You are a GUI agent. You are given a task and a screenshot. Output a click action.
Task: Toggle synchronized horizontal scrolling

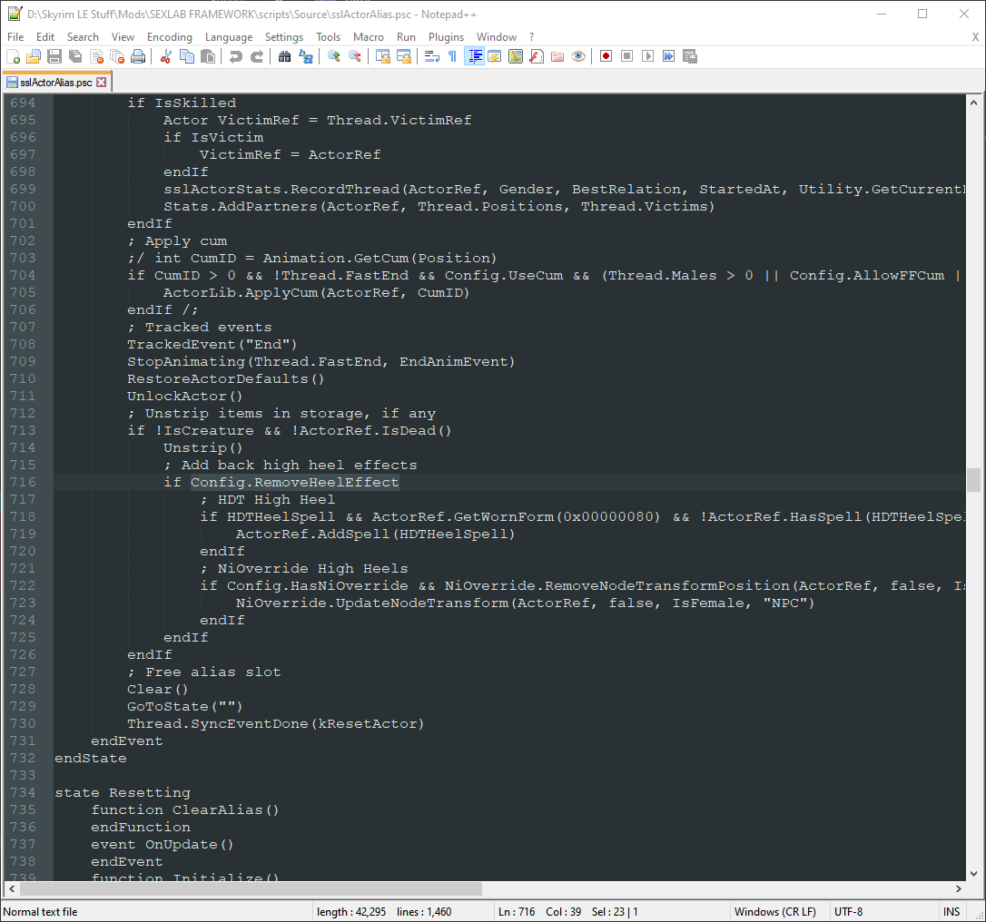coord(404,56)
